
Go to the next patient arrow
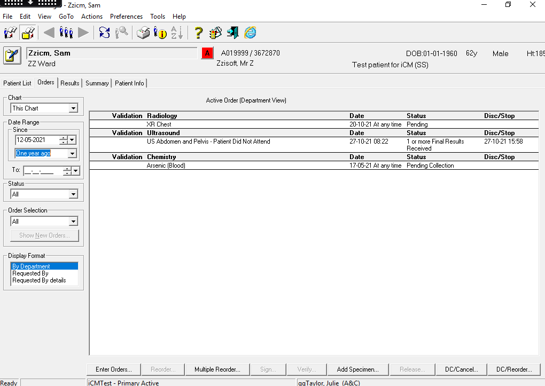pos(83,33)
